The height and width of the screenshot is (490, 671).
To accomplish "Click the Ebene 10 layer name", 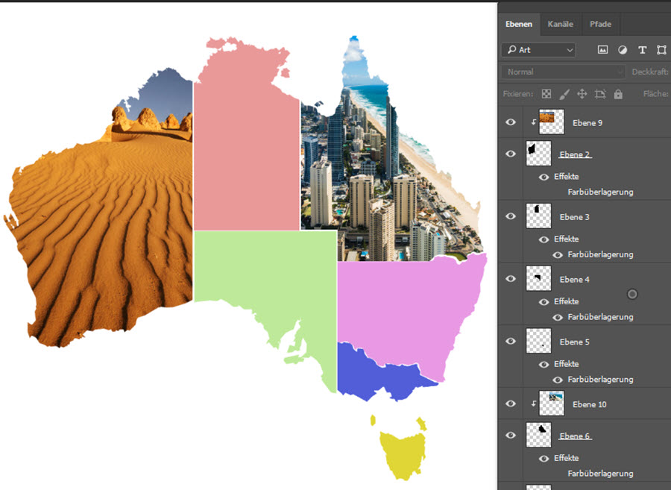I will [x=589, y=404].
